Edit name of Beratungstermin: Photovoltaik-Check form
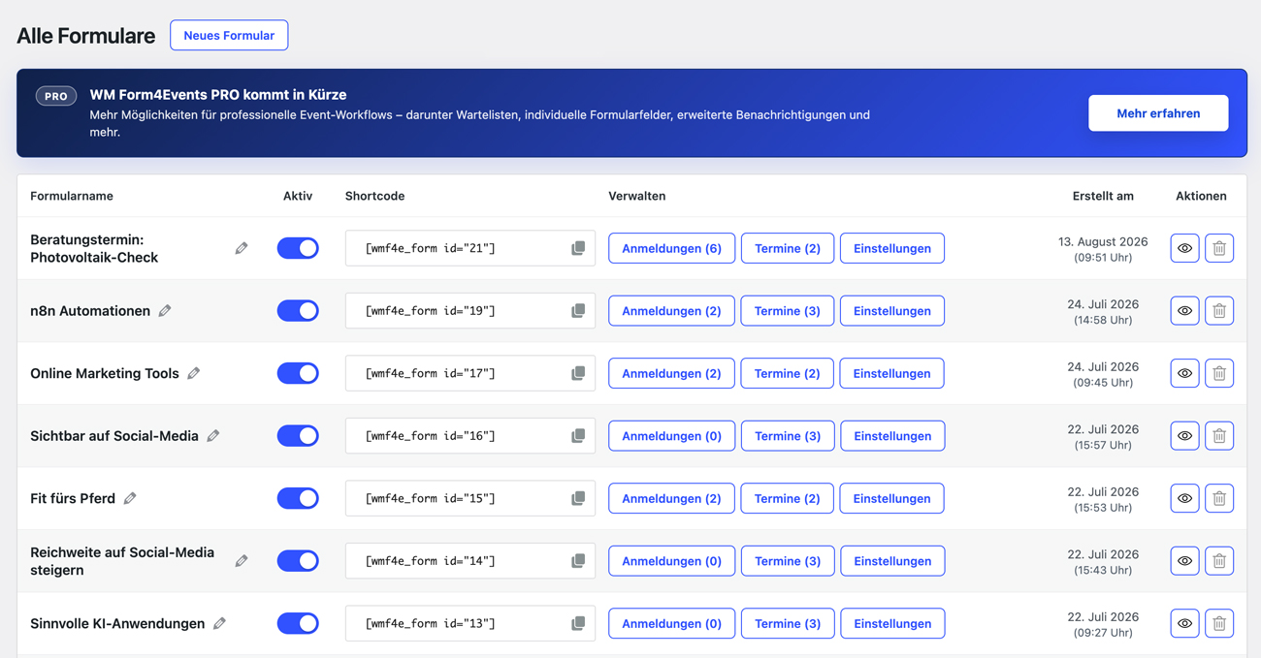 coord(242,248)
